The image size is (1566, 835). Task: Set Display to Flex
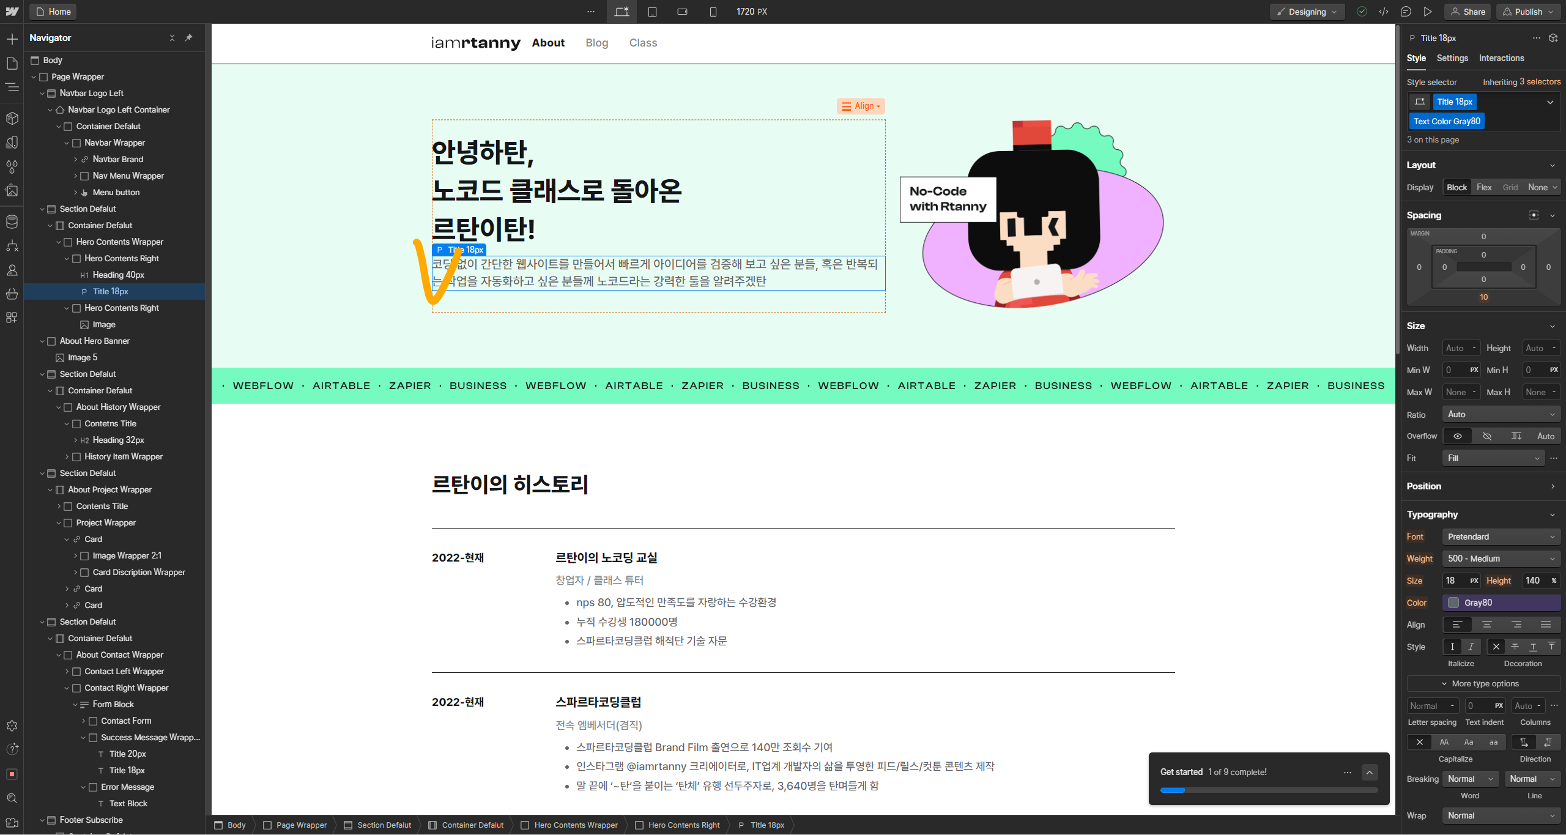coord(1484,187)
